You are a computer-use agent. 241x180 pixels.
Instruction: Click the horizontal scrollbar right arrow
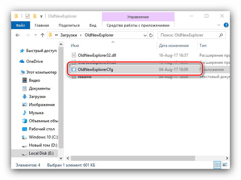tap(227, 158)
